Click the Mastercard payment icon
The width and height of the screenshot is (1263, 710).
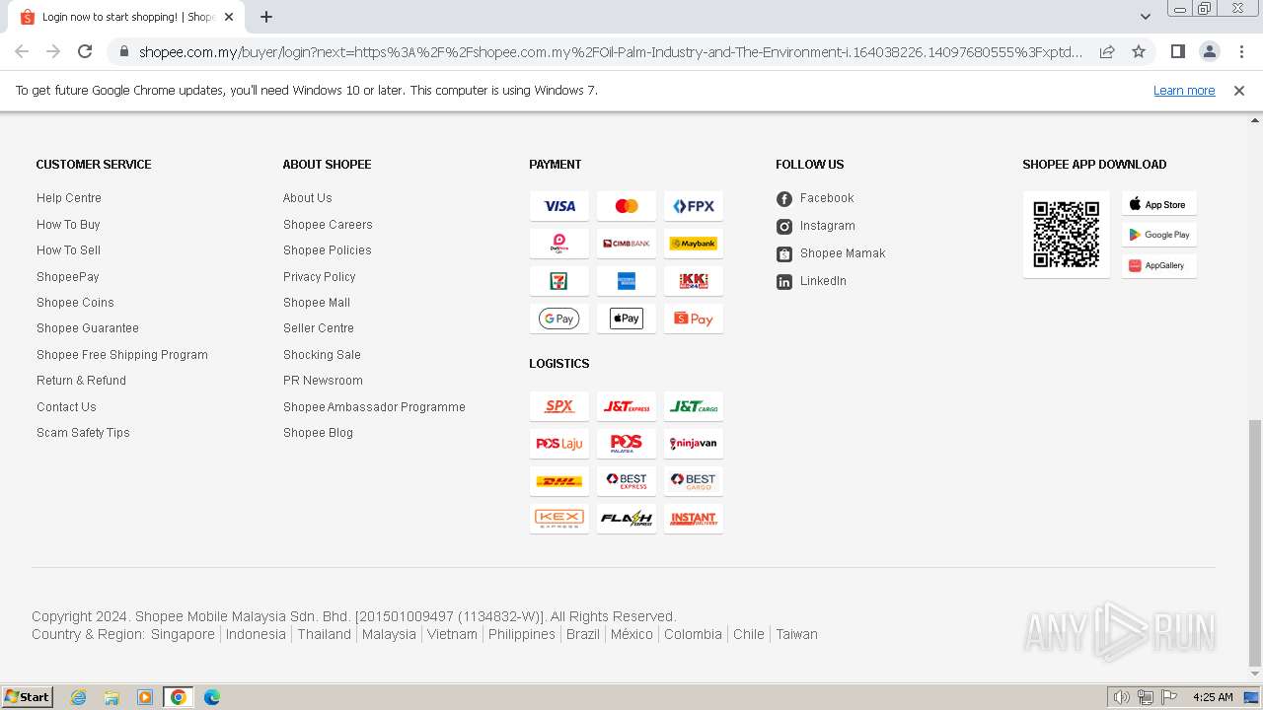coord(627,206)
